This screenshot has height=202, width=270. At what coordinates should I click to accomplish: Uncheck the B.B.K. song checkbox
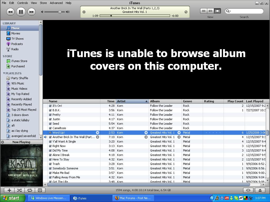(50, 110)
